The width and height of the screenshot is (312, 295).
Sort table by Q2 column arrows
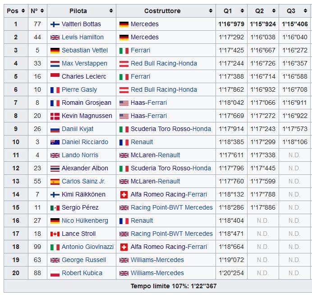[x=274, y=11]
